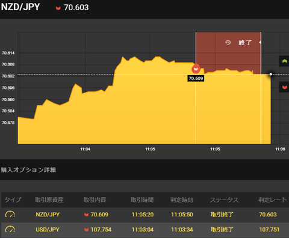Select the NZD/JPY asset cell in table
Viewport: 289px width, 238px height.
tap(48, 215)
